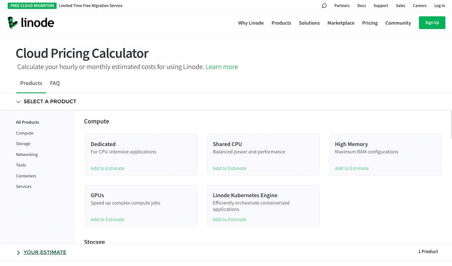Select the Products tab
This screenshot has height=266, width=452.
pos(31,83)
